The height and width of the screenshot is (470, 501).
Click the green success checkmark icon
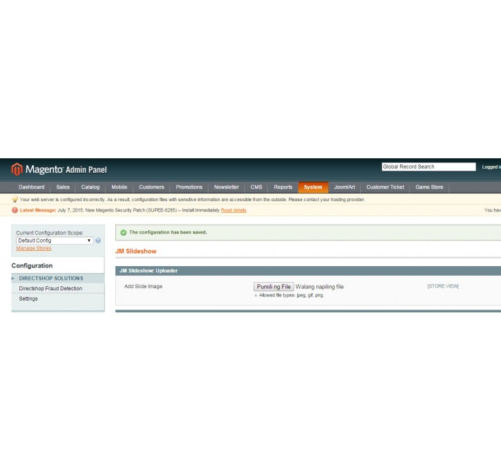123,232
